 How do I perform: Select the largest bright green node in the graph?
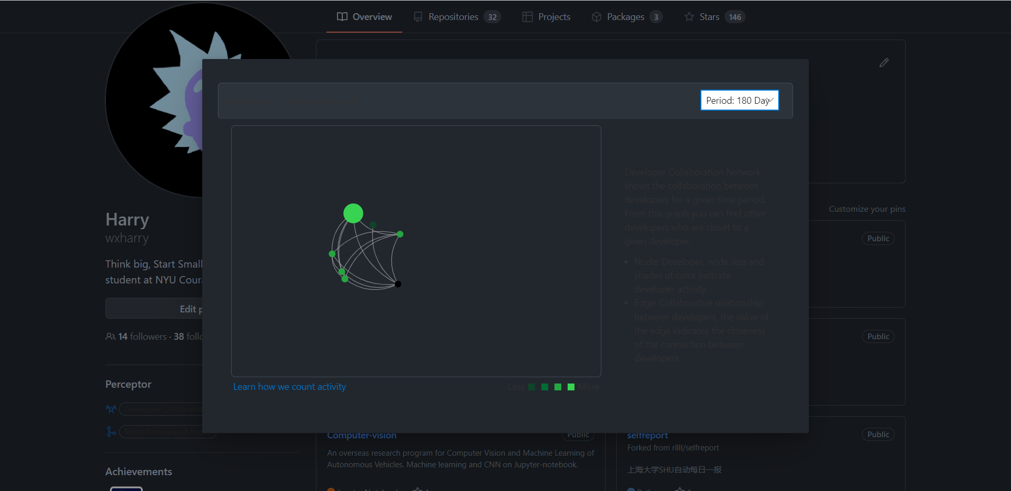point(353,213)
